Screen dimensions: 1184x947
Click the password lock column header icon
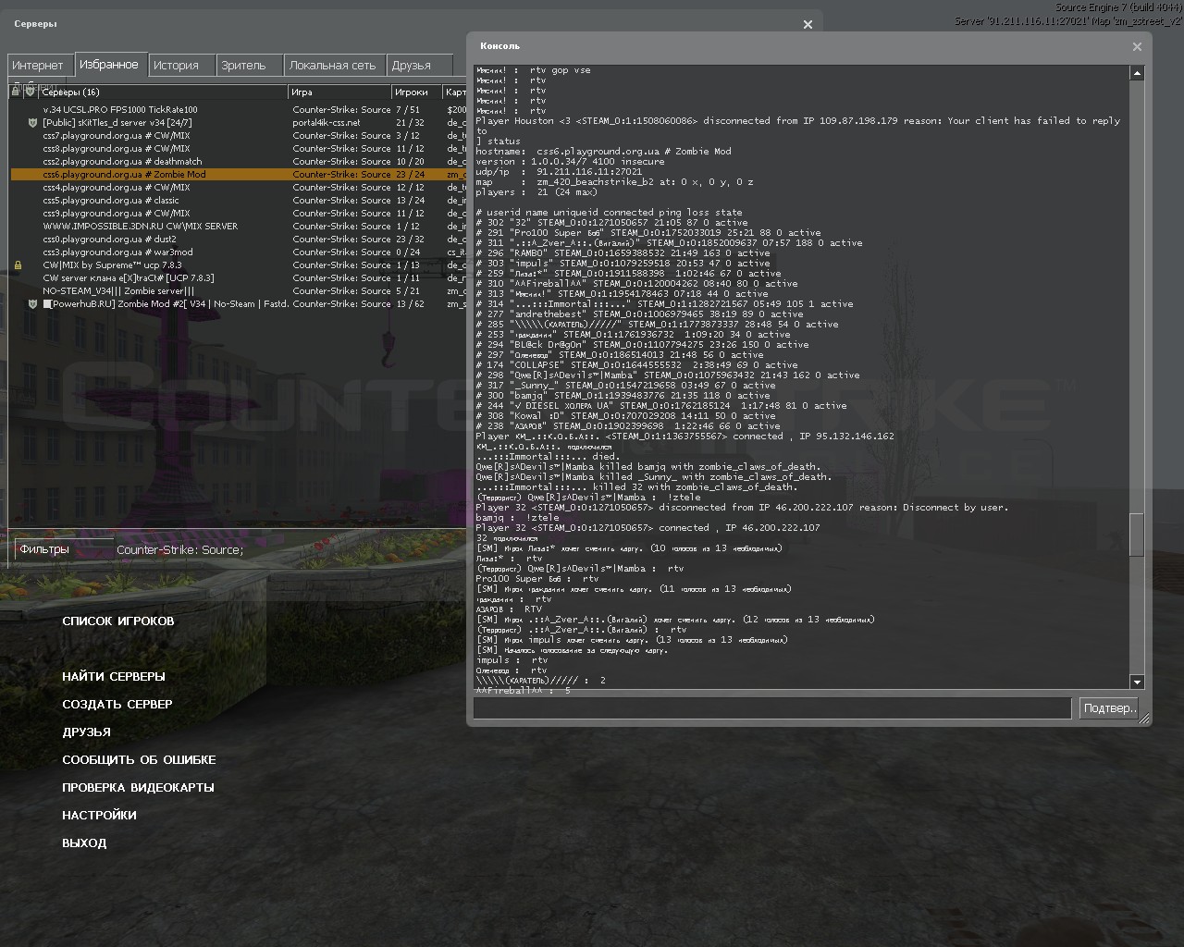coord(16,92)
